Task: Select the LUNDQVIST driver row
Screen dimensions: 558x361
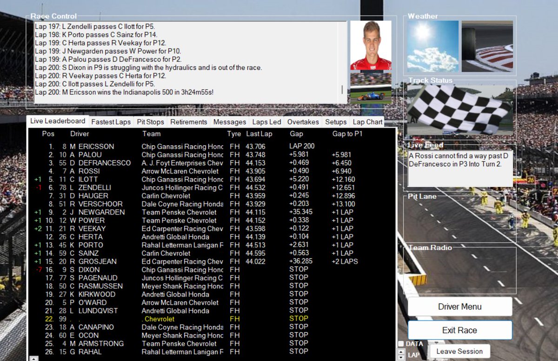Action: pyautogui.click(x=212, y=311)
